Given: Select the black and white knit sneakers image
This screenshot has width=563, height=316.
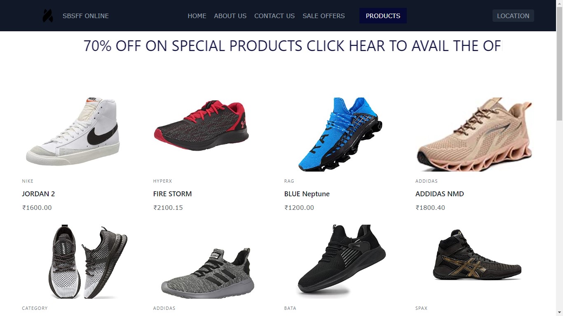Looking at the screenshot, I should click(88, 262).
